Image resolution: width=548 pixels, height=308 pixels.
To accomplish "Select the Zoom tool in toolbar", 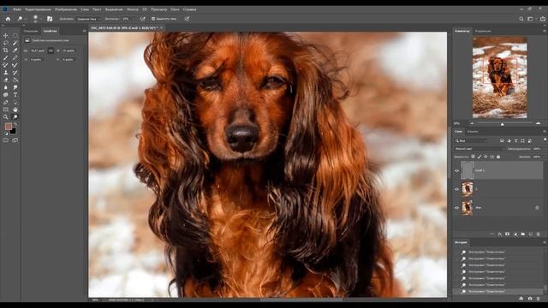I will click(x=6, y=116).
